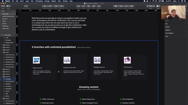Toggle the Blurs checkbox
This screenshot has height=105, width=188.
(186, 36)
